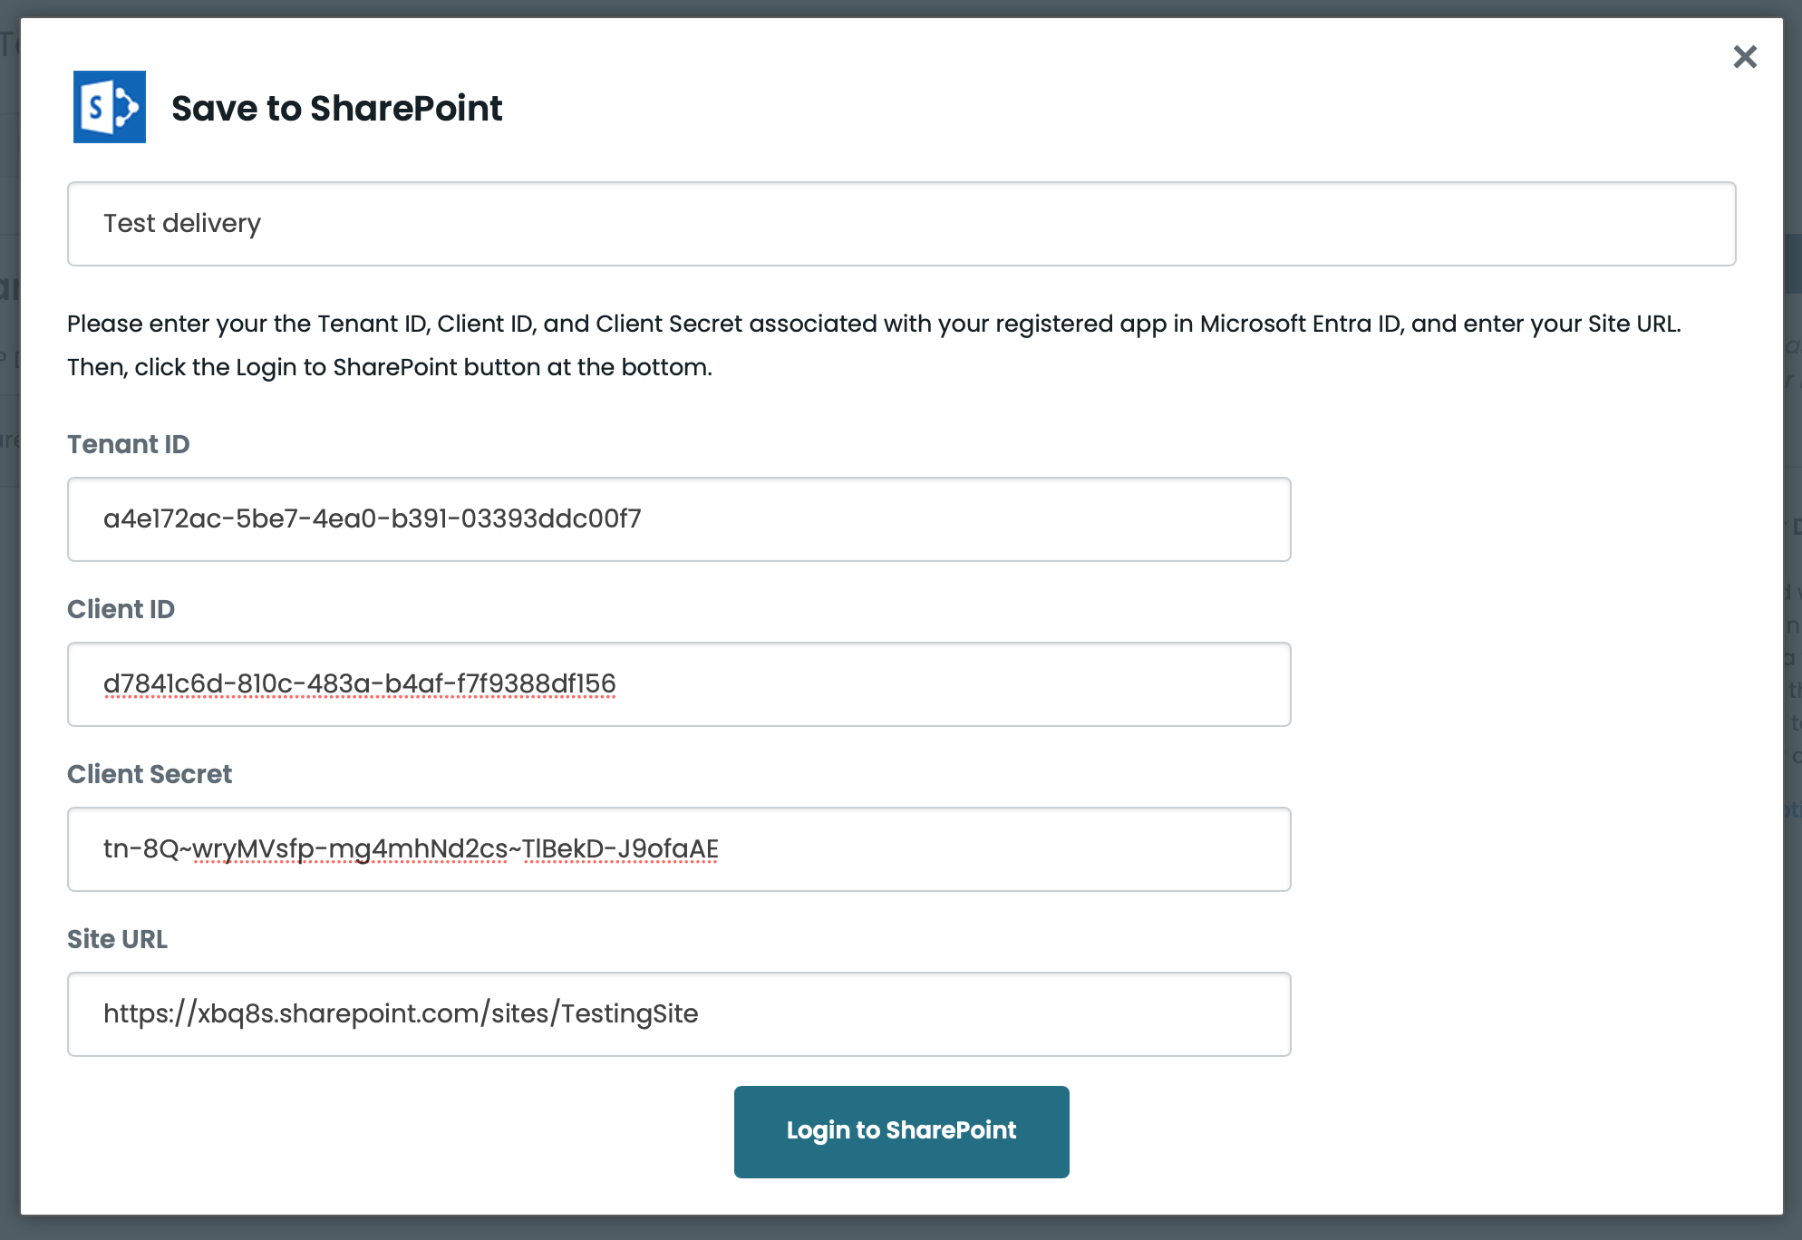Click the underlined Client ID value text
The width and height of the screenshot is (1802, 1240).
point(359,683)
